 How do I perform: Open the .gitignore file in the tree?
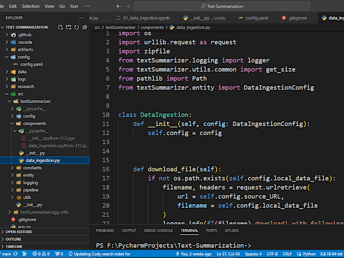[27, 219]
